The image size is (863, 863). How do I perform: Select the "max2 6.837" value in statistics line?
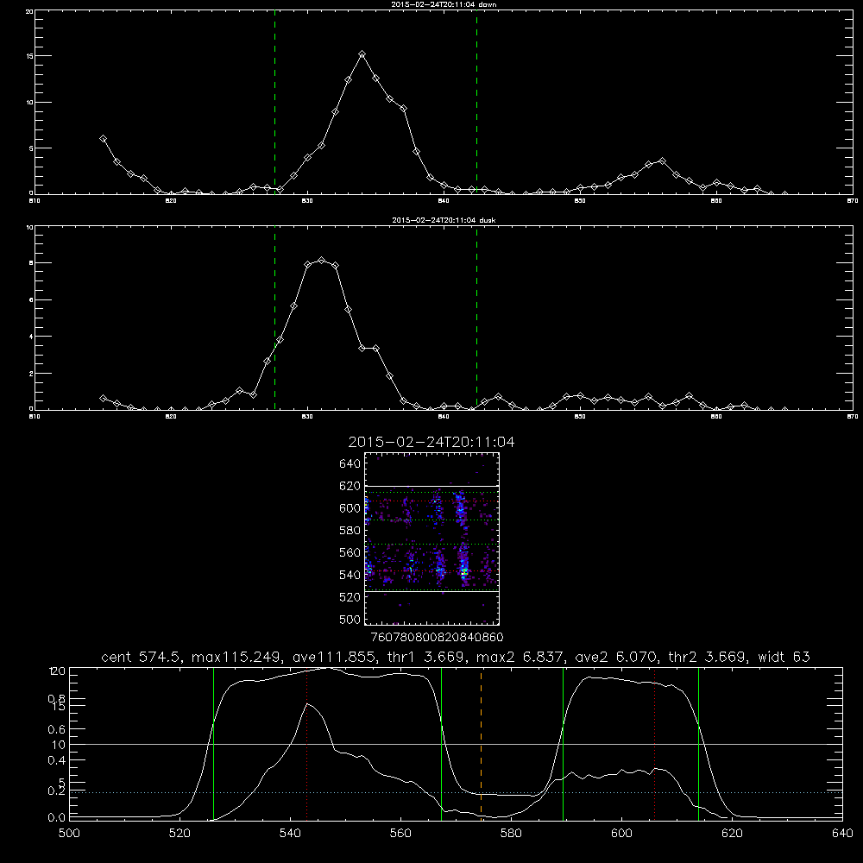[520, 657]
